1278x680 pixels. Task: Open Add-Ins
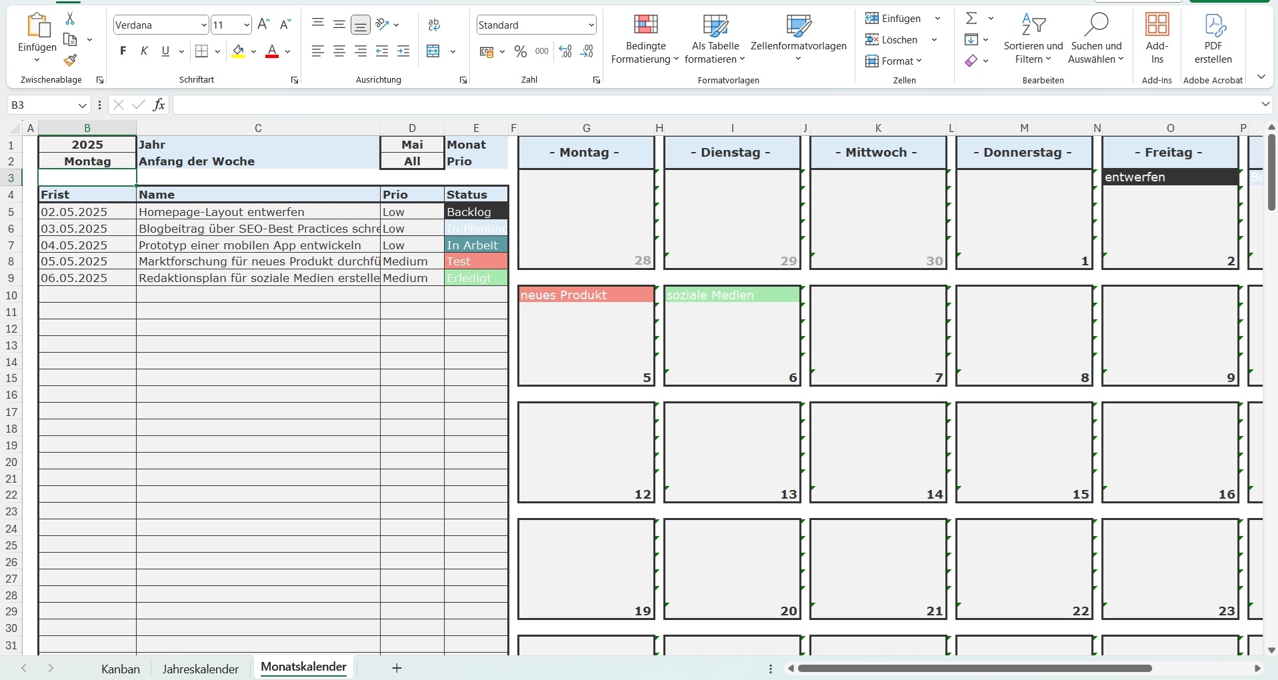point(1157,39)
